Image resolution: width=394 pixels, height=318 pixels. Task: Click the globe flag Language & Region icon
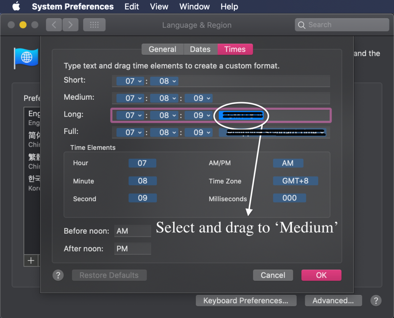tap(26, 58)
